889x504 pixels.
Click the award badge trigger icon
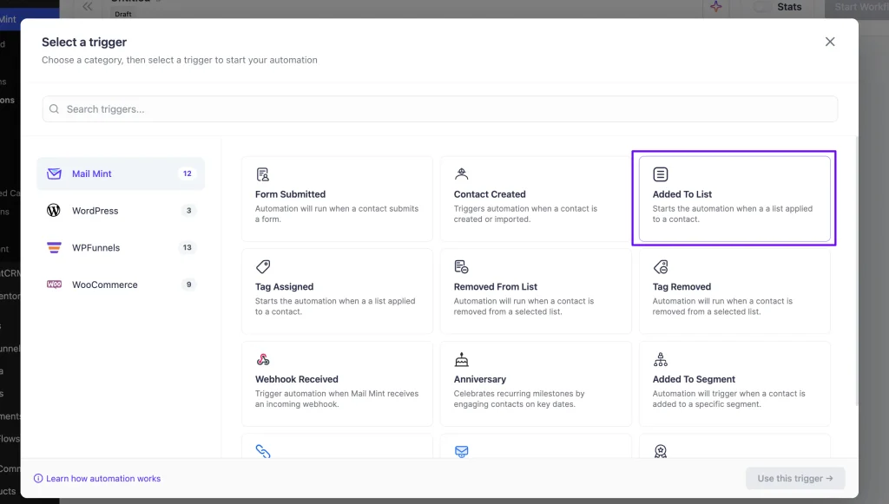point(661,451)
